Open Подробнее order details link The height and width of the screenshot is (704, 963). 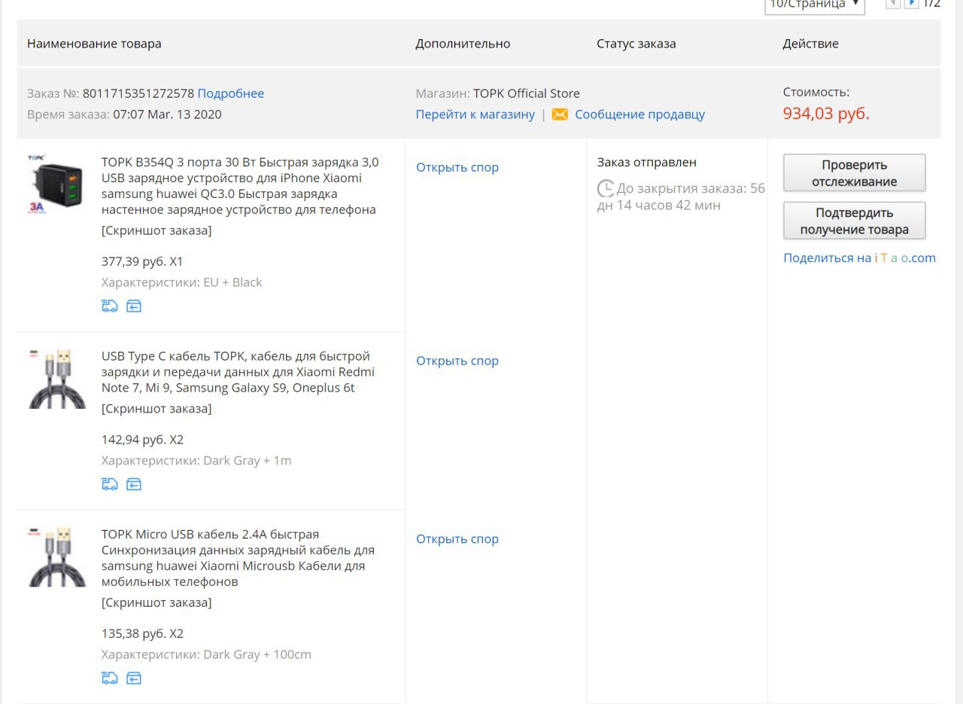coord(231,93)
